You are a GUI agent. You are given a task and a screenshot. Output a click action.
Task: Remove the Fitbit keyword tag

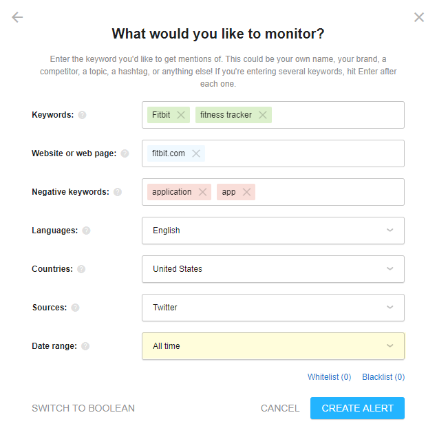180,115
